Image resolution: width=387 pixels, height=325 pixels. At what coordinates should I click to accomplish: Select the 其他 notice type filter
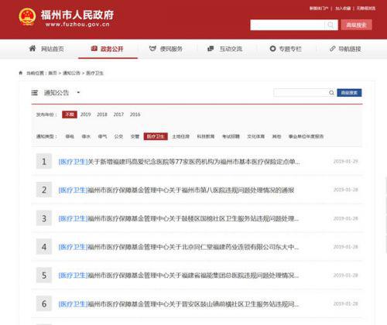[276, 136]
